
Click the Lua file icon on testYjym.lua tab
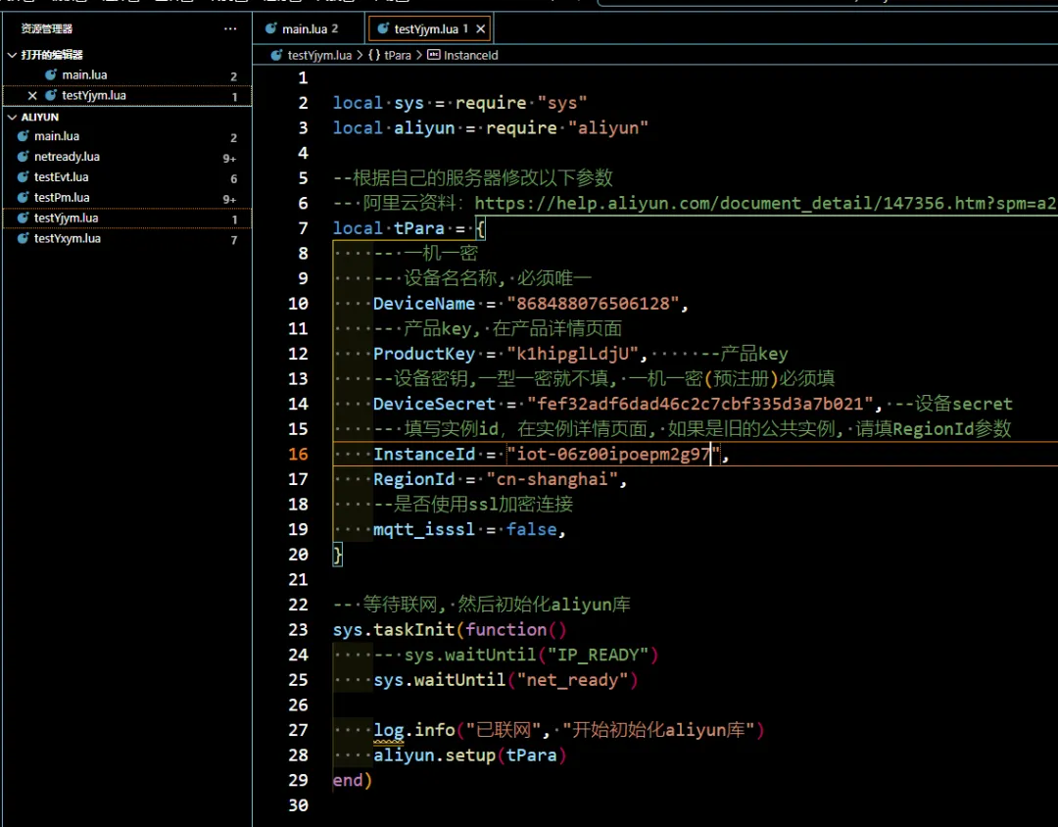(x=383, y=28)
